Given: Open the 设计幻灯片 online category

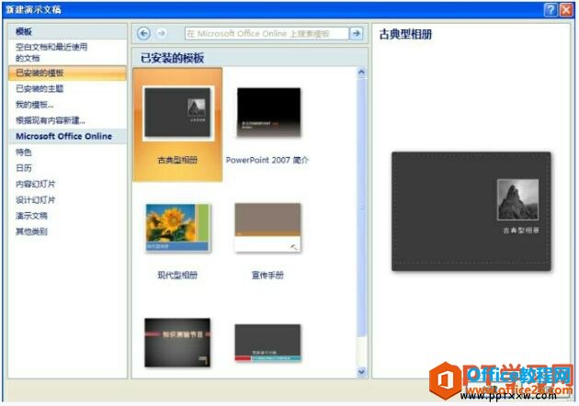Looking at the screenshot, I should click(36, 199).
